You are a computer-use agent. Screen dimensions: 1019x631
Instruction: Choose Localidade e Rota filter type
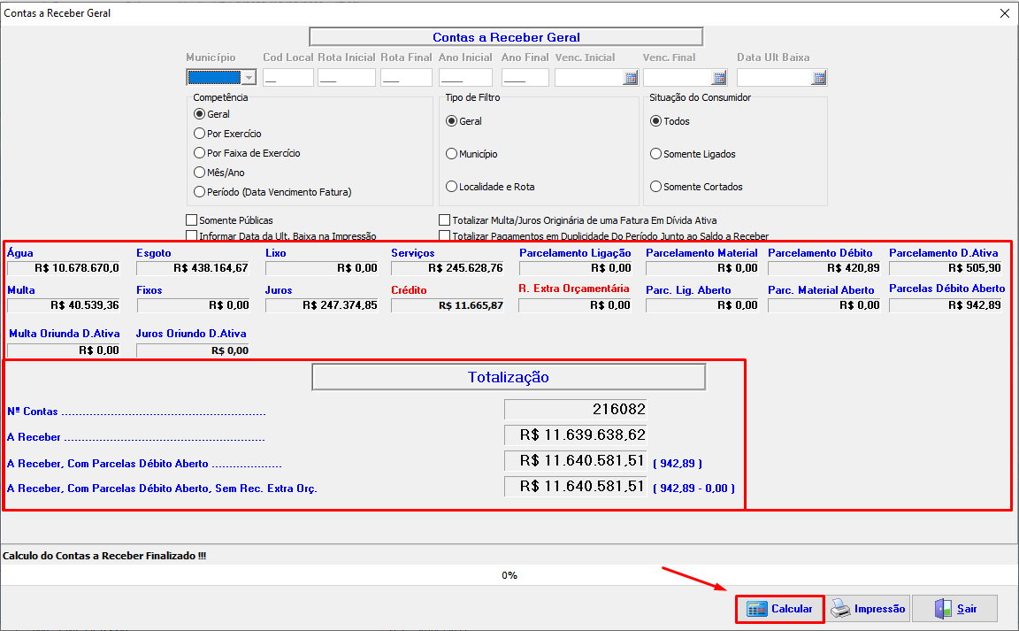pos(452,187)
